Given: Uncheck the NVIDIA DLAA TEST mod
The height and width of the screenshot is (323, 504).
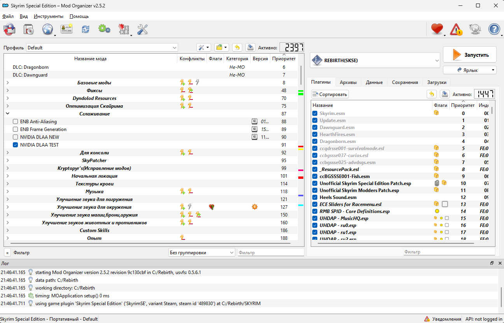Looking at the screenshot, I should pyautogui.click(x=16, y=145).
